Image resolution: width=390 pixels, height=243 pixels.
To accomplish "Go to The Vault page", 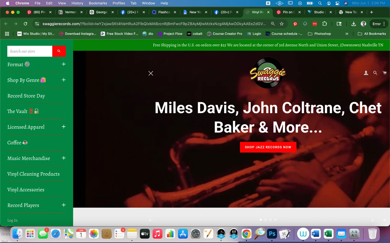I will tap(23, 111).
